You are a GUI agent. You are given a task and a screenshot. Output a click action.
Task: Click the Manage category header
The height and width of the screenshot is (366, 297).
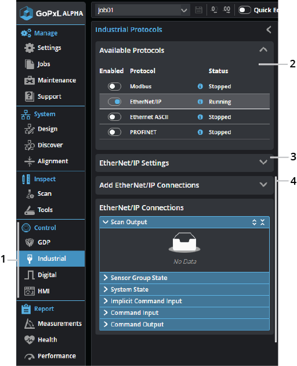[x=39, y=33]
